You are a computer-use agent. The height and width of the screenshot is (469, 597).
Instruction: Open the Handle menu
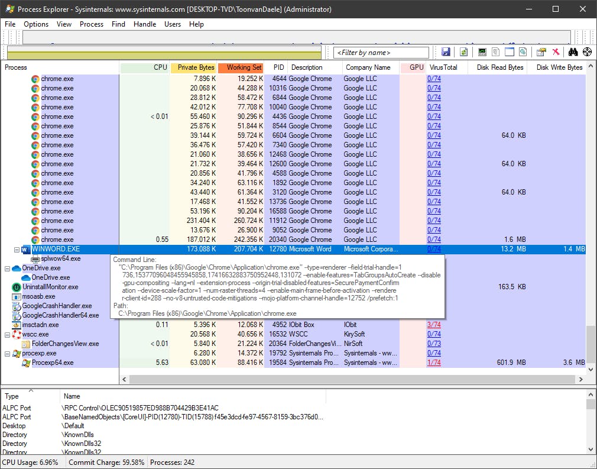point(145,24)
